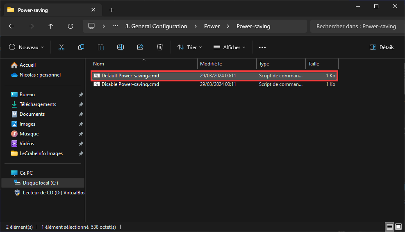This screenshot has height=232, width=405.
Task: Click the Share icon
Action: 140,47
